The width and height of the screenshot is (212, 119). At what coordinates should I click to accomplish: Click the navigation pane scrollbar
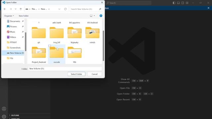pos(26,42)
